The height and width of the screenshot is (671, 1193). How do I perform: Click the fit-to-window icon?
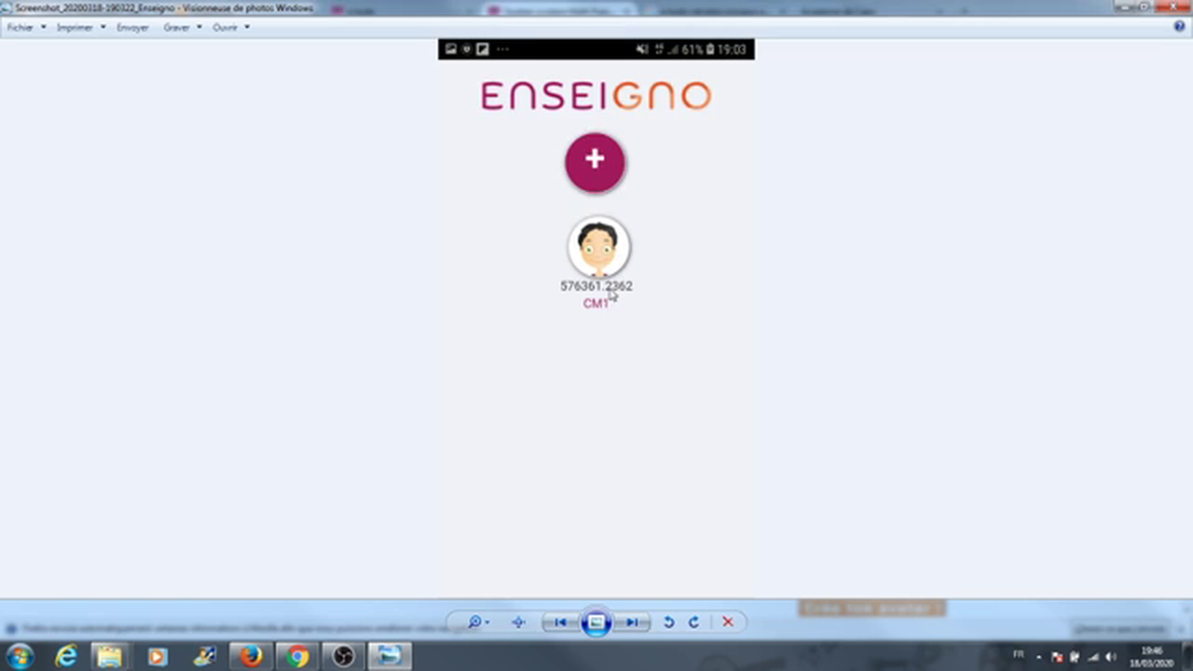[x=517, y=622]
